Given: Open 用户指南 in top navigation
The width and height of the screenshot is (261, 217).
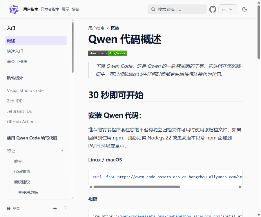Looking at the screenshot, I should [x=31, y=9].
